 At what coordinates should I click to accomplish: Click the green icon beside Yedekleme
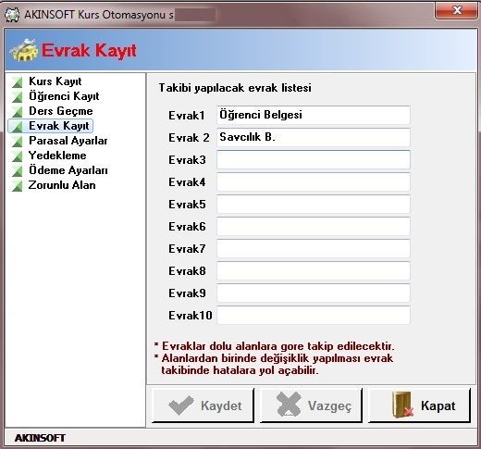18,156
